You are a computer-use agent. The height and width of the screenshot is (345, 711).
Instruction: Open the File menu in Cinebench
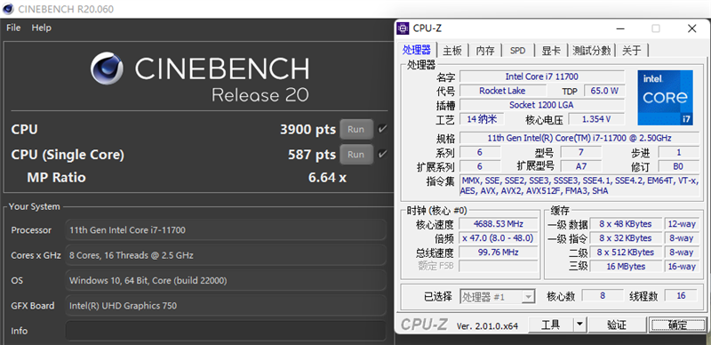pos(13,28)
